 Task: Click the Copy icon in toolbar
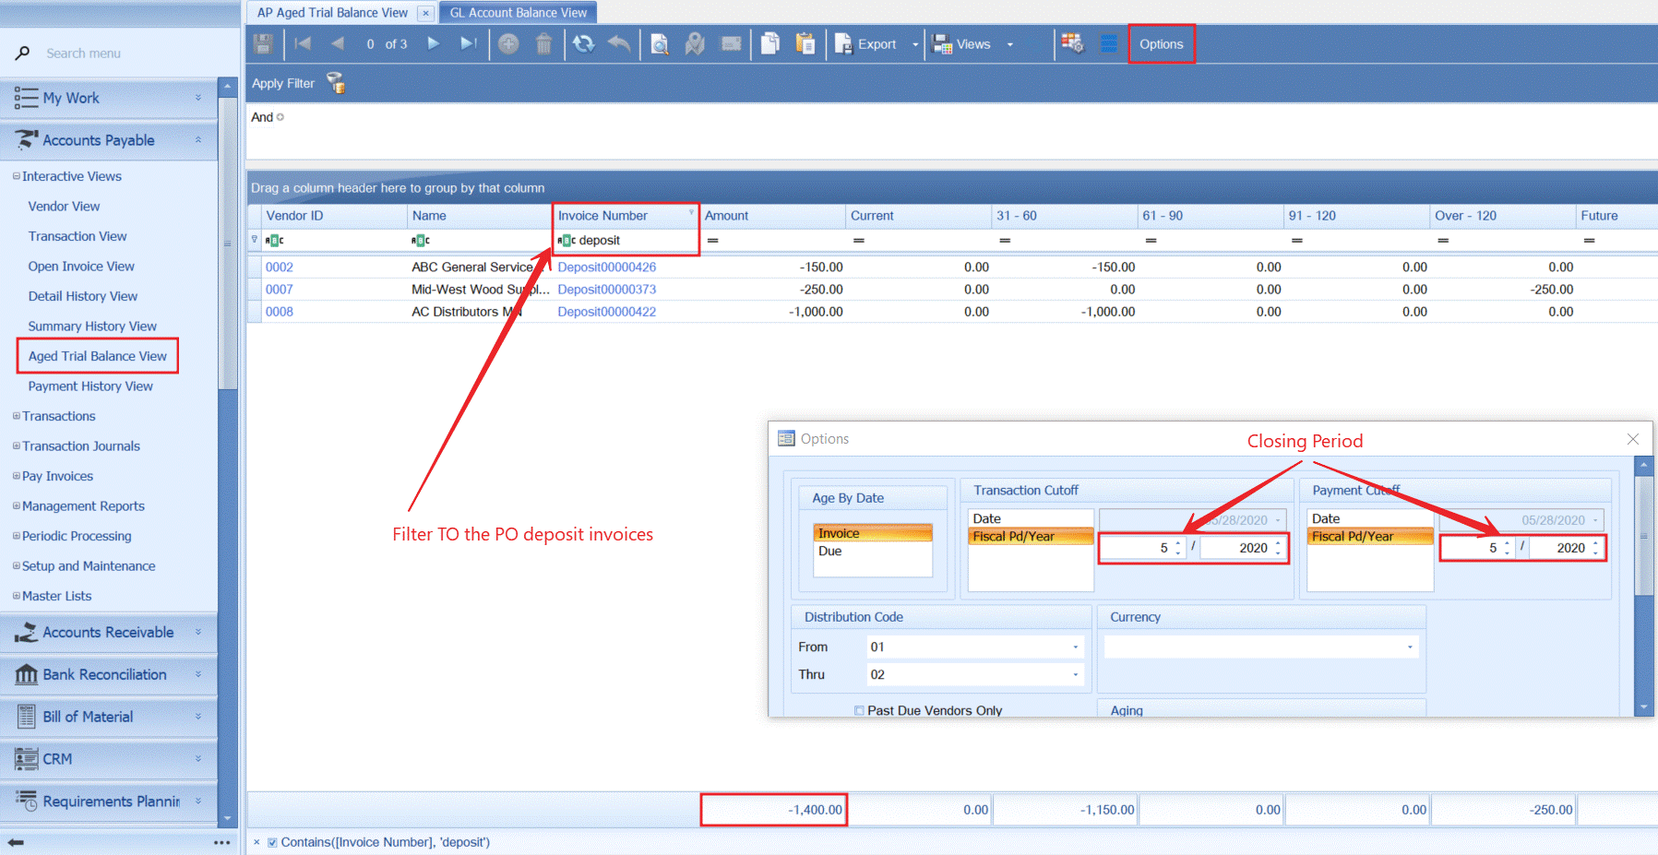click(769, 44)
